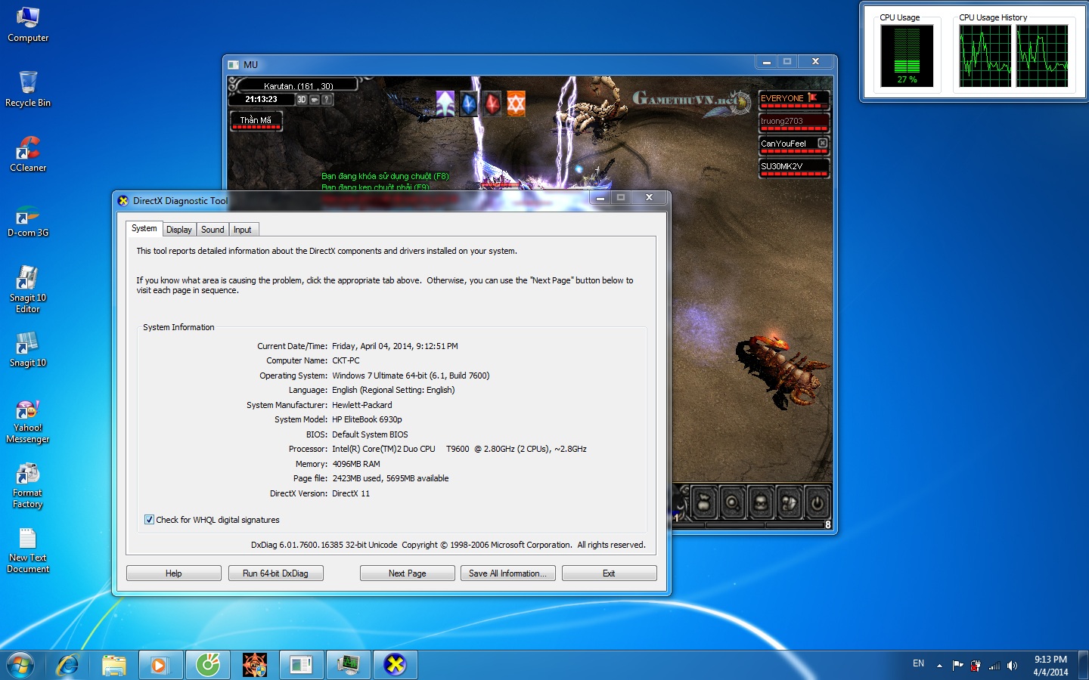Open Internet Explorer from the taskbar
The width and height of the screenshot is (1089, 680).
[67, 665]
